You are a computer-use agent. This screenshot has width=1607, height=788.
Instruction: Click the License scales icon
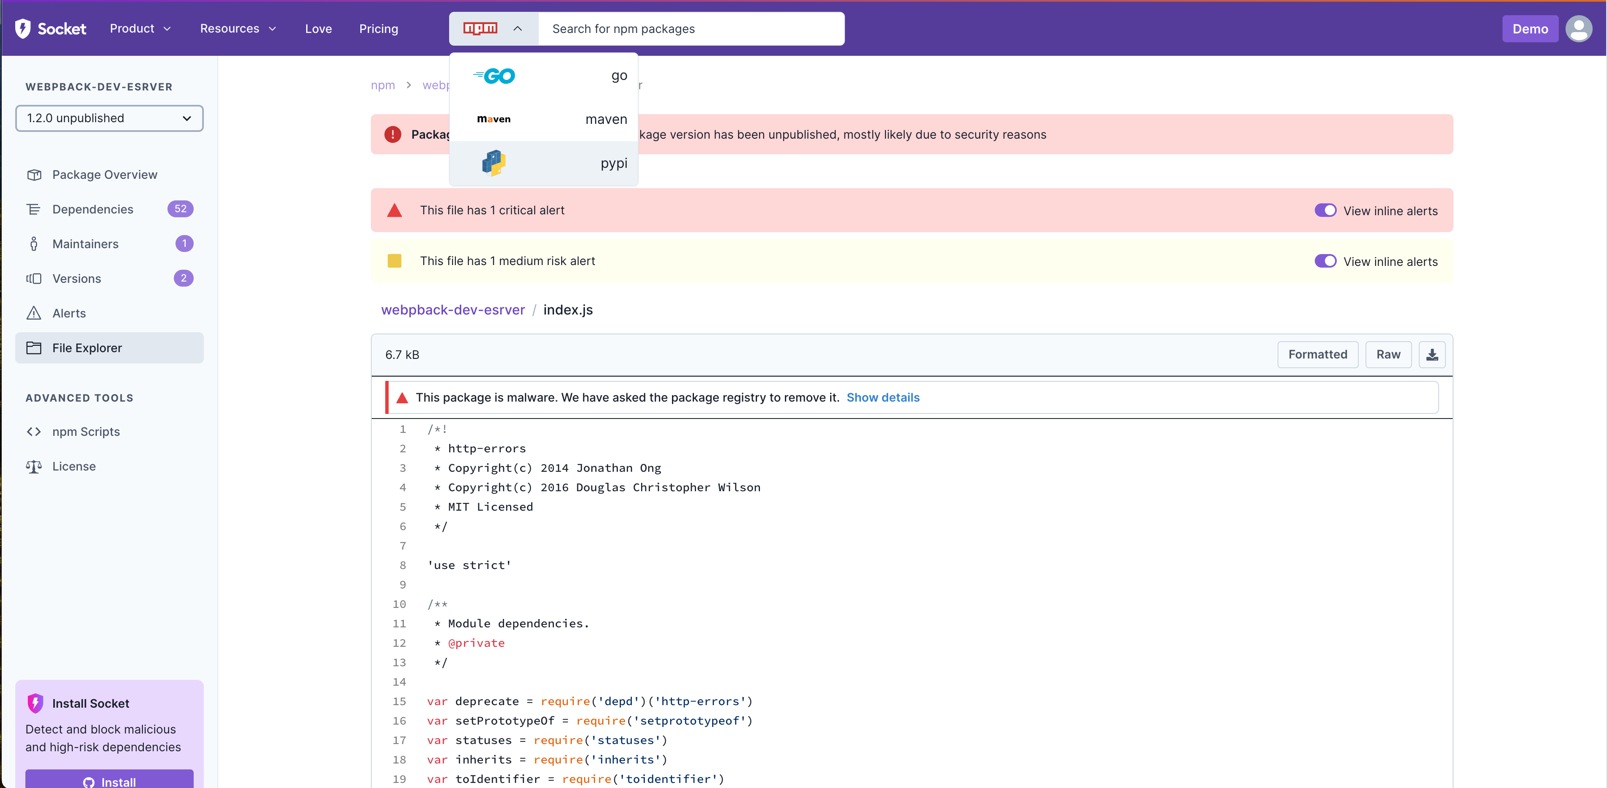[34, 466]
